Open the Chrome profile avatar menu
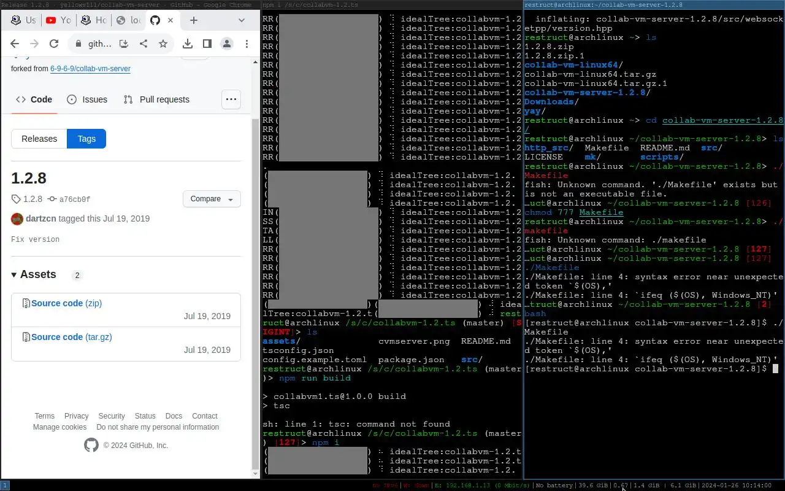The height and width of the screenshot is (491, 785). 227,44
